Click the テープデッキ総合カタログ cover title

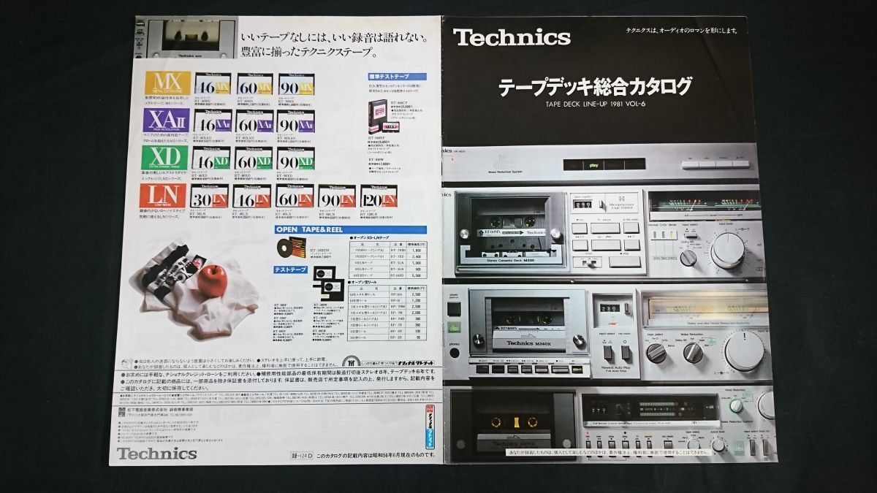tap(595, 88)
